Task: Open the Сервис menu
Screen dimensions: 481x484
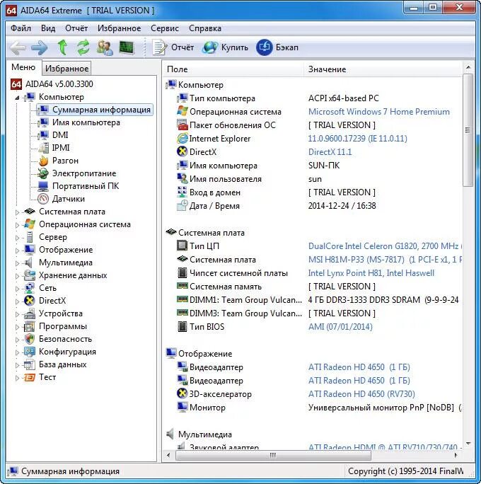Action: (165, 28)
